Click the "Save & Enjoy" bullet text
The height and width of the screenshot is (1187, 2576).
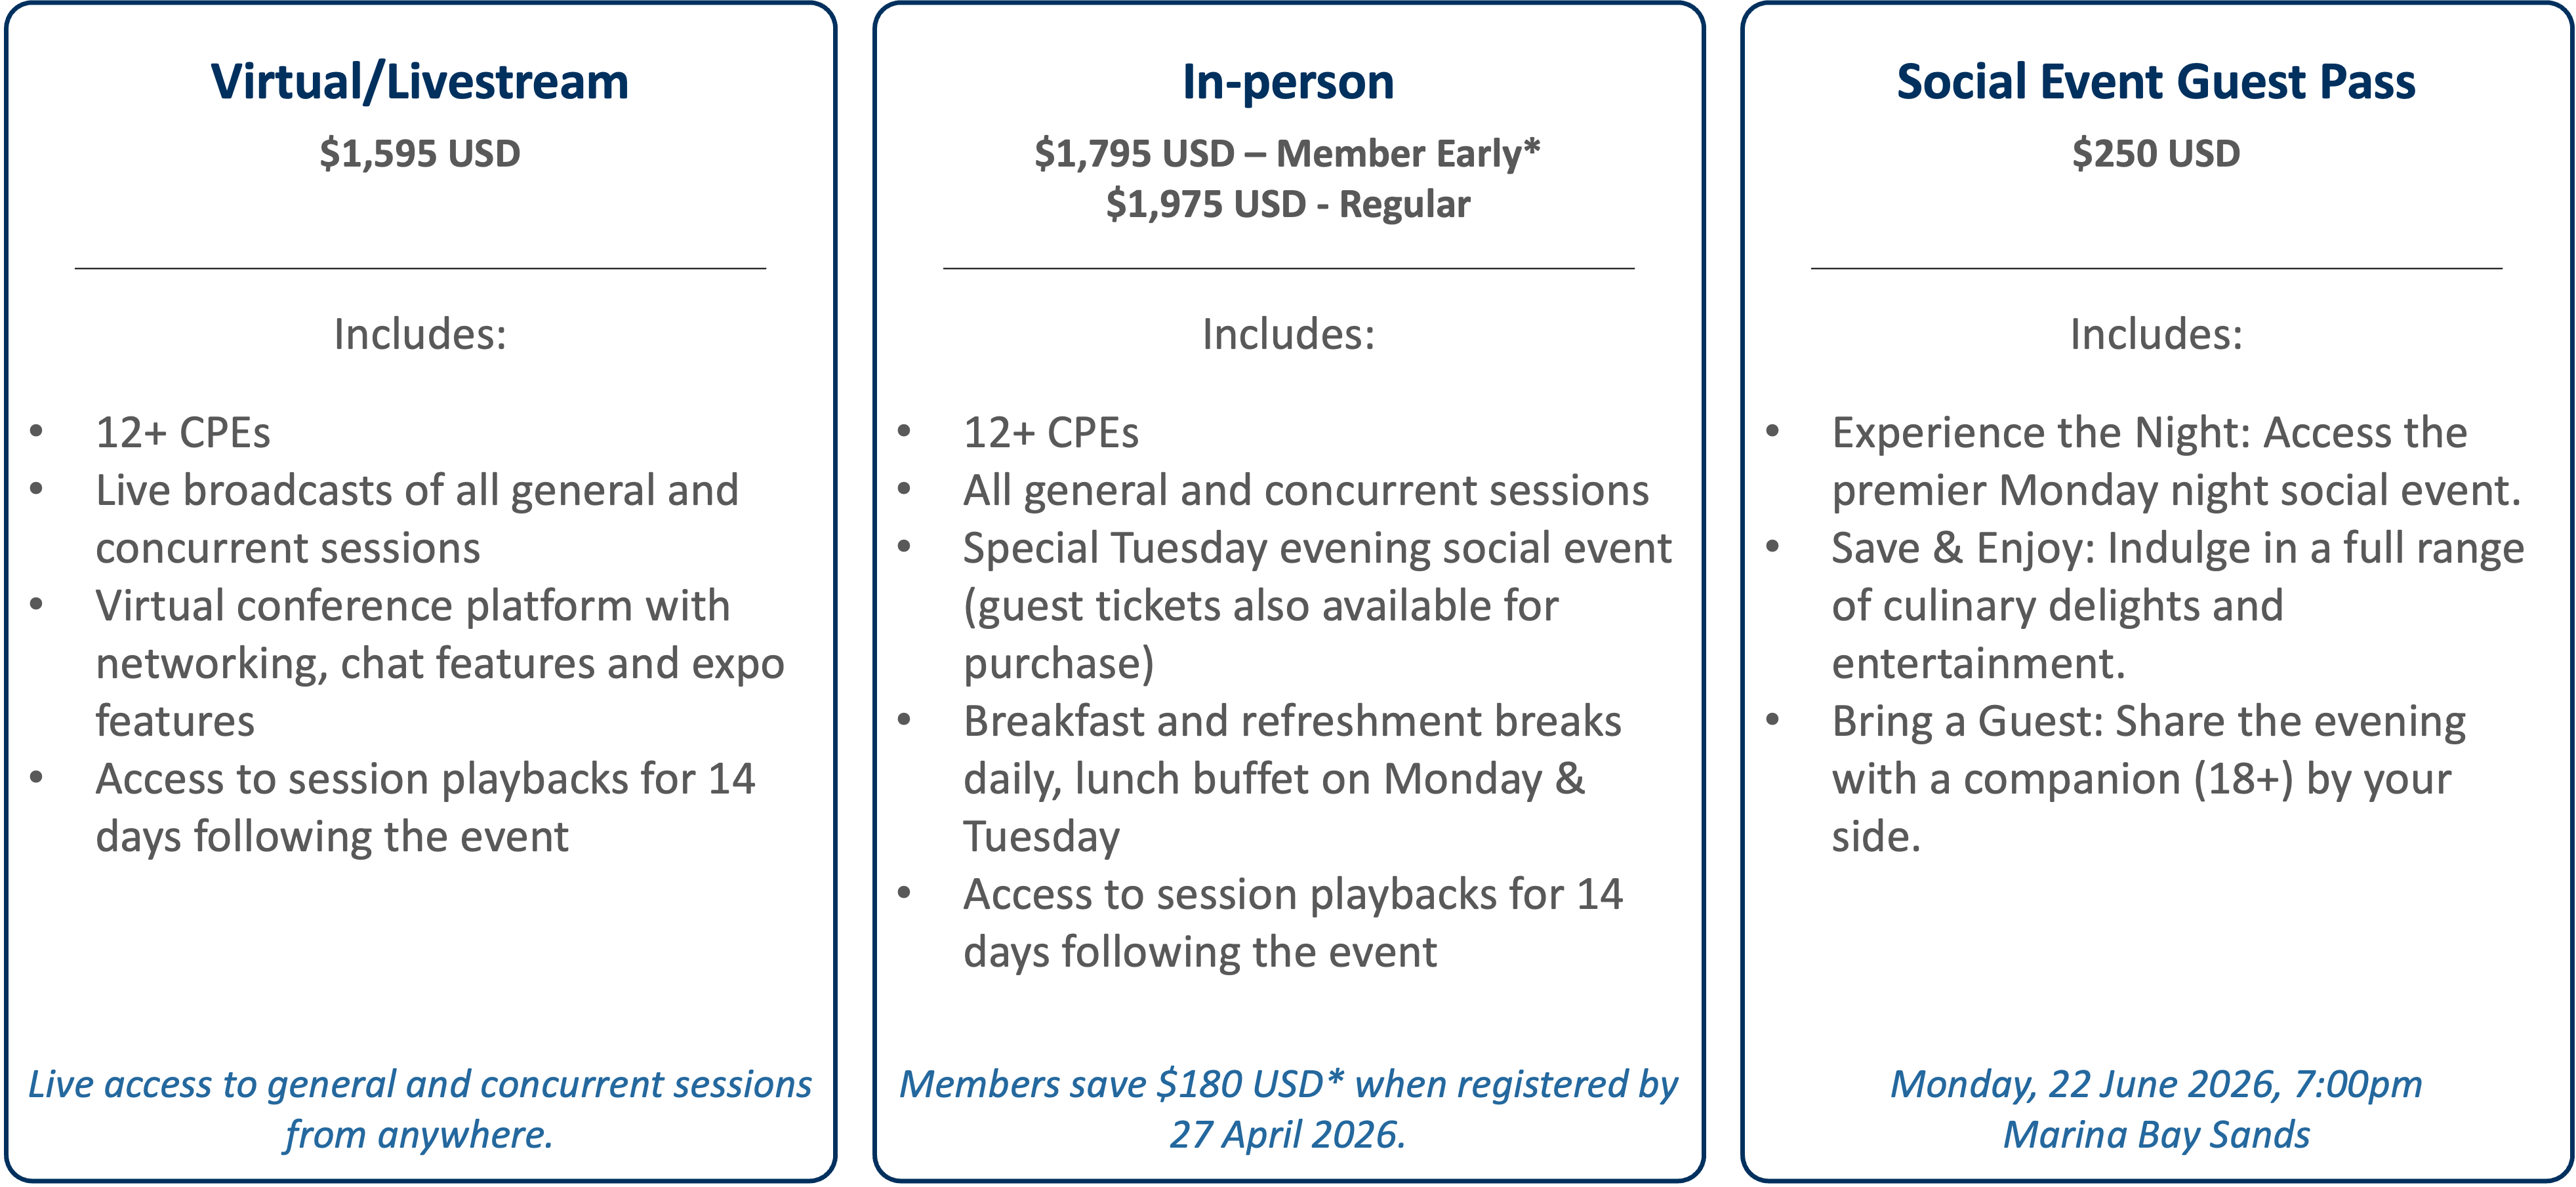2178,549
